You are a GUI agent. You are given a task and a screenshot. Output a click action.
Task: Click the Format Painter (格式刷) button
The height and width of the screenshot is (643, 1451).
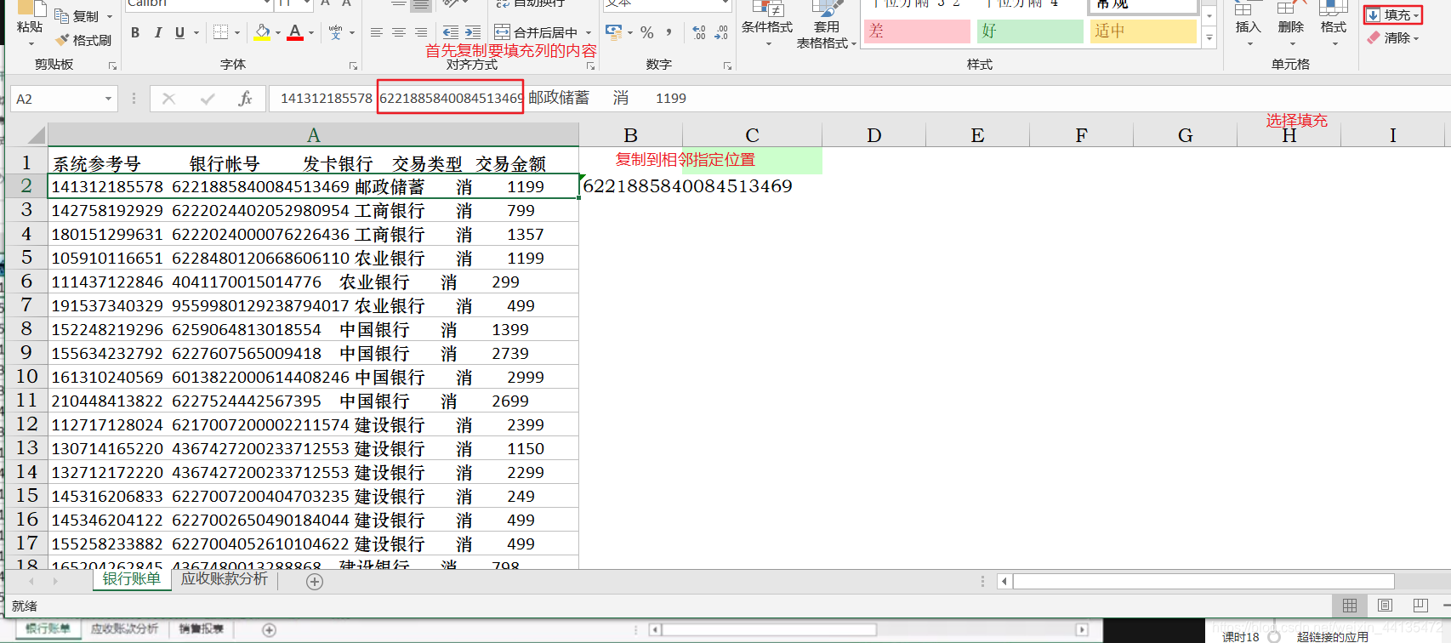[83, 40]
